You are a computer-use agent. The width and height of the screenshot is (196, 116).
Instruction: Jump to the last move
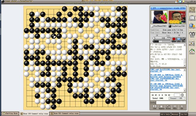169,95
